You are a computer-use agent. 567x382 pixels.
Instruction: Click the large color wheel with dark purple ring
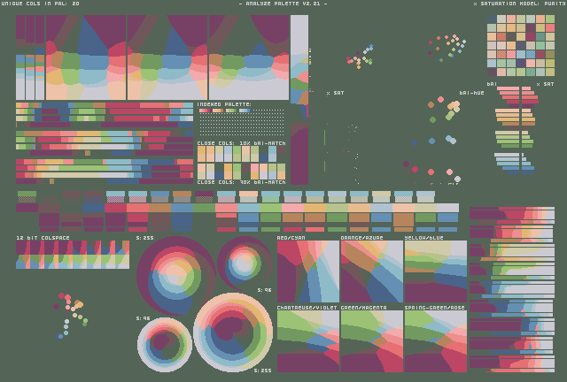point(175,275)
